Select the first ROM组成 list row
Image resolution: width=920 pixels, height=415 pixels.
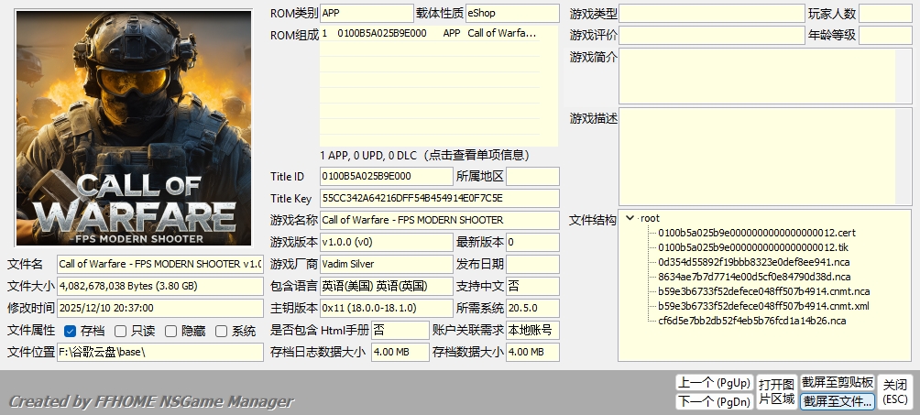click(x=438, y=33)
